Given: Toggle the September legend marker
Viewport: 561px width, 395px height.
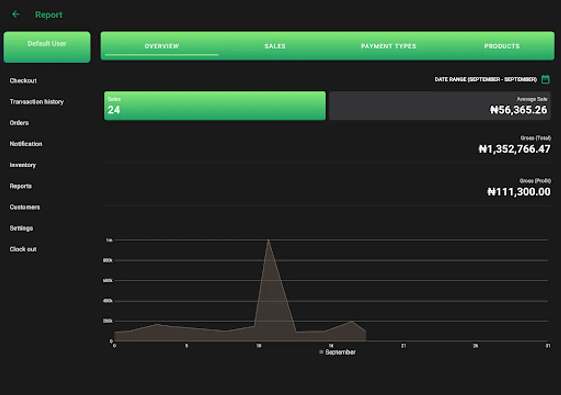Looking at the screenshot, I should click(x=321, y=352).
